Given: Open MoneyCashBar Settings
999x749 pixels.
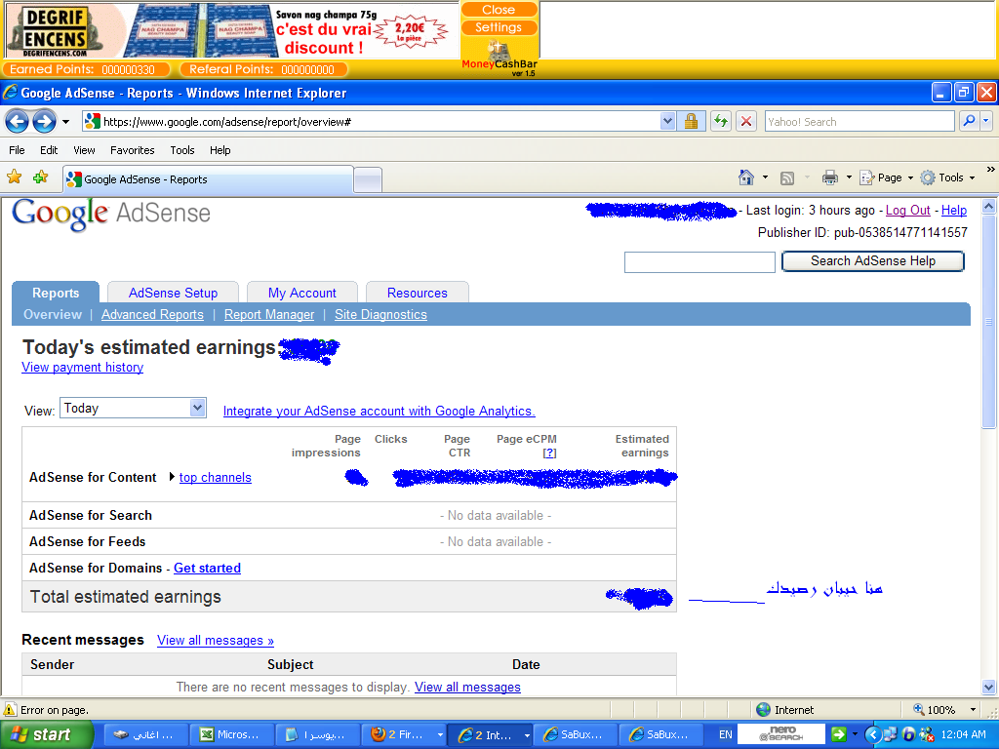Looking at the screenshot, I should 499,27.
